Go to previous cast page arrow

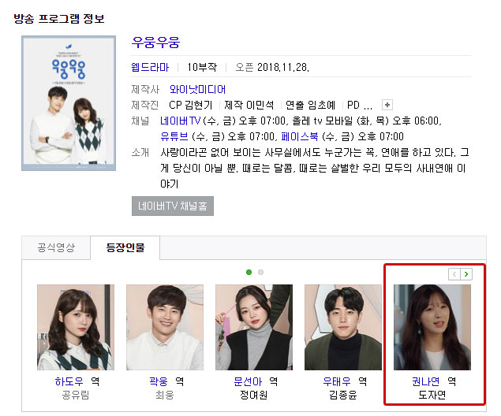coord(454,274)
